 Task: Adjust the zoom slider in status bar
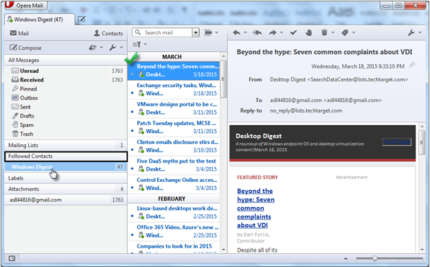(375, 258)
